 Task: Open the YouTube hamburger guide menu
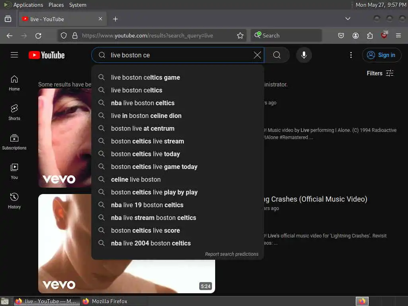pyautogui.click(x=14, y=55)
